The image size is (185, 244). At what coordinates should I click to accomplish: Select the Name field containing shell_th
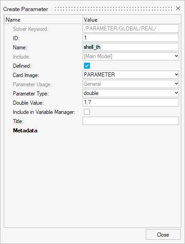point(131,47)
